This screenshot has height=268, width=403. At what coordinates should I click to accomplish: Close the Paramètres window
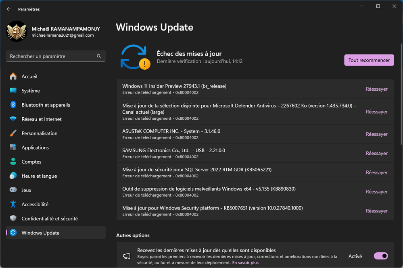tap(394, 6)
